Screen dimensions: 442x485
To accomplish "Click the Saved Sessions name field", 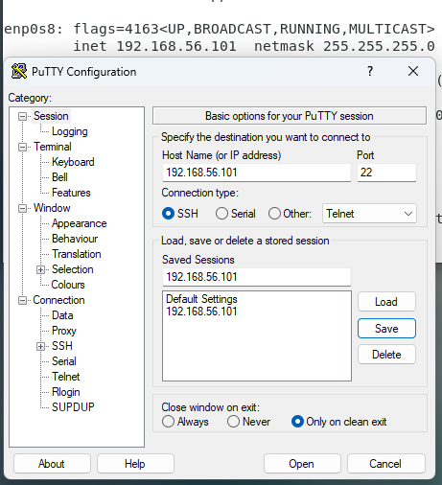I will coord(257,277).
